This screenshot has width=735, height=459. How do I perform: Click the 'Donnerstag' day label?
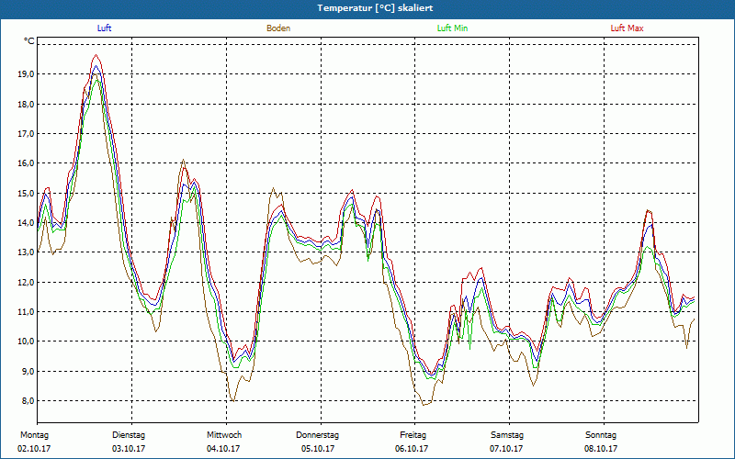click(317, 435)
